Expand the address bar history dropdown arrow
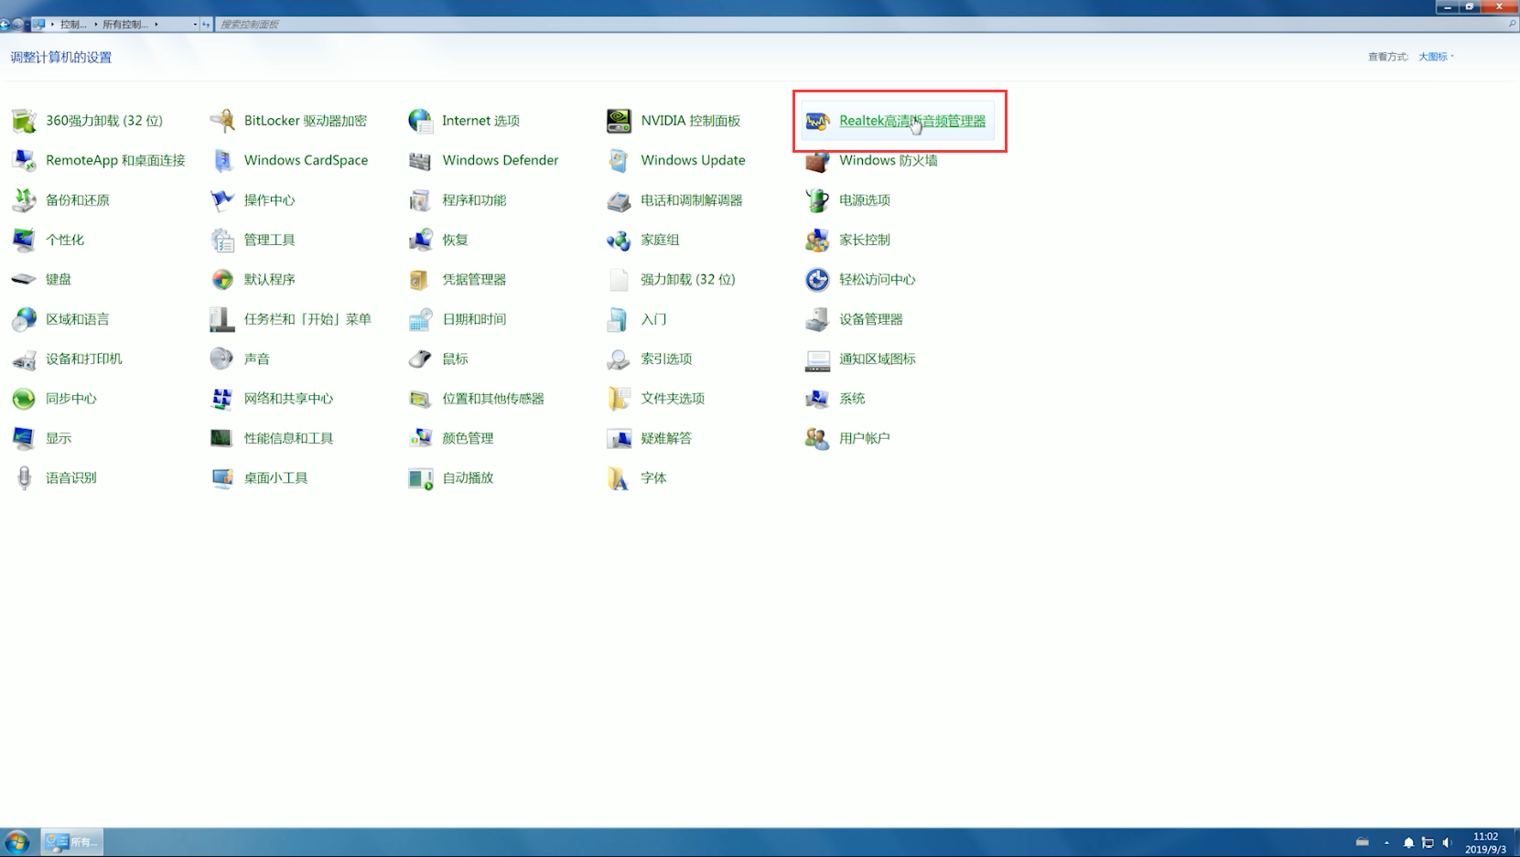The height and width of the screenshot is (857, 1520). [195, 25]
